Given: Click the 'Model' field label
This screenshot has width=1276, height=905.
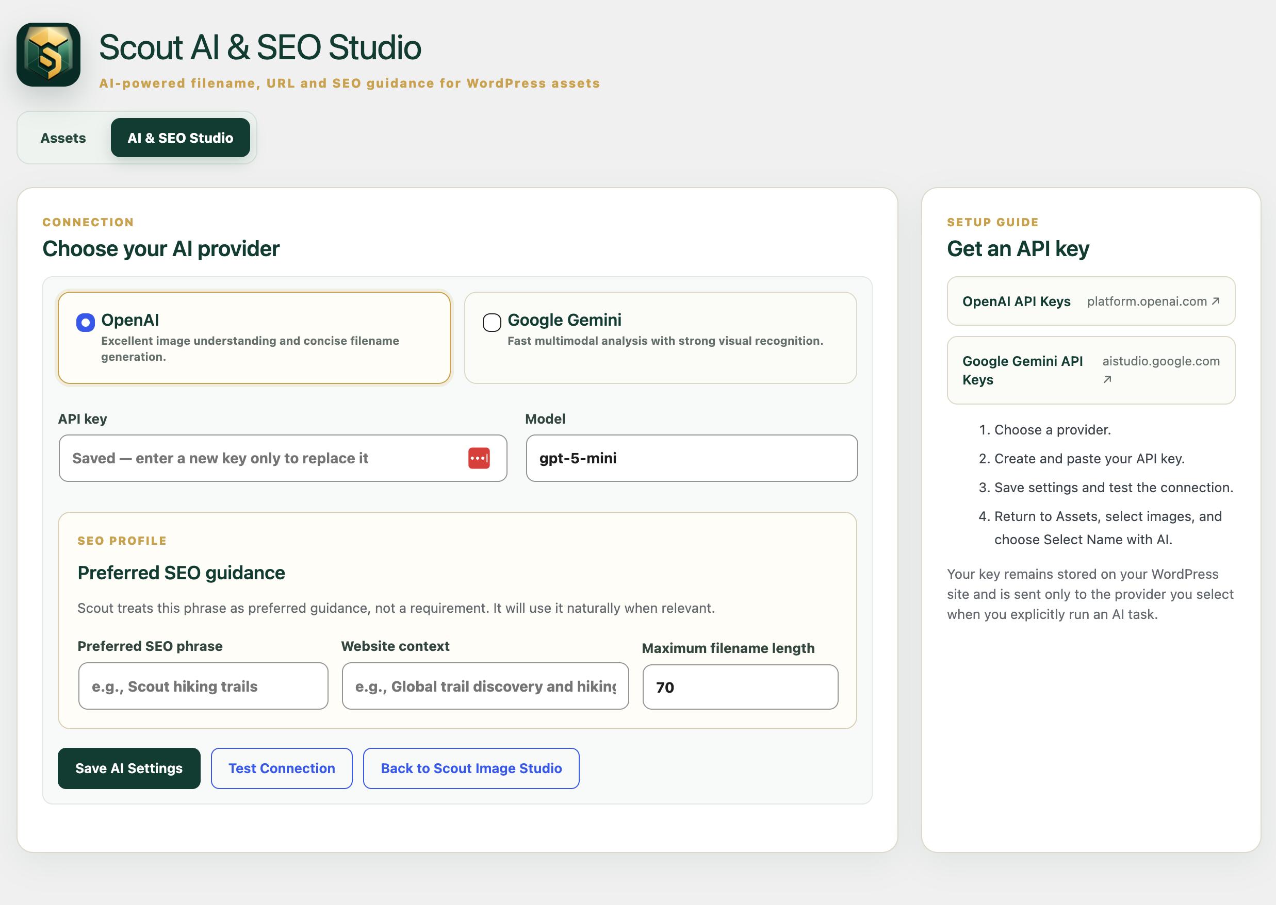Looking at the screenshot, I should 545,418.
